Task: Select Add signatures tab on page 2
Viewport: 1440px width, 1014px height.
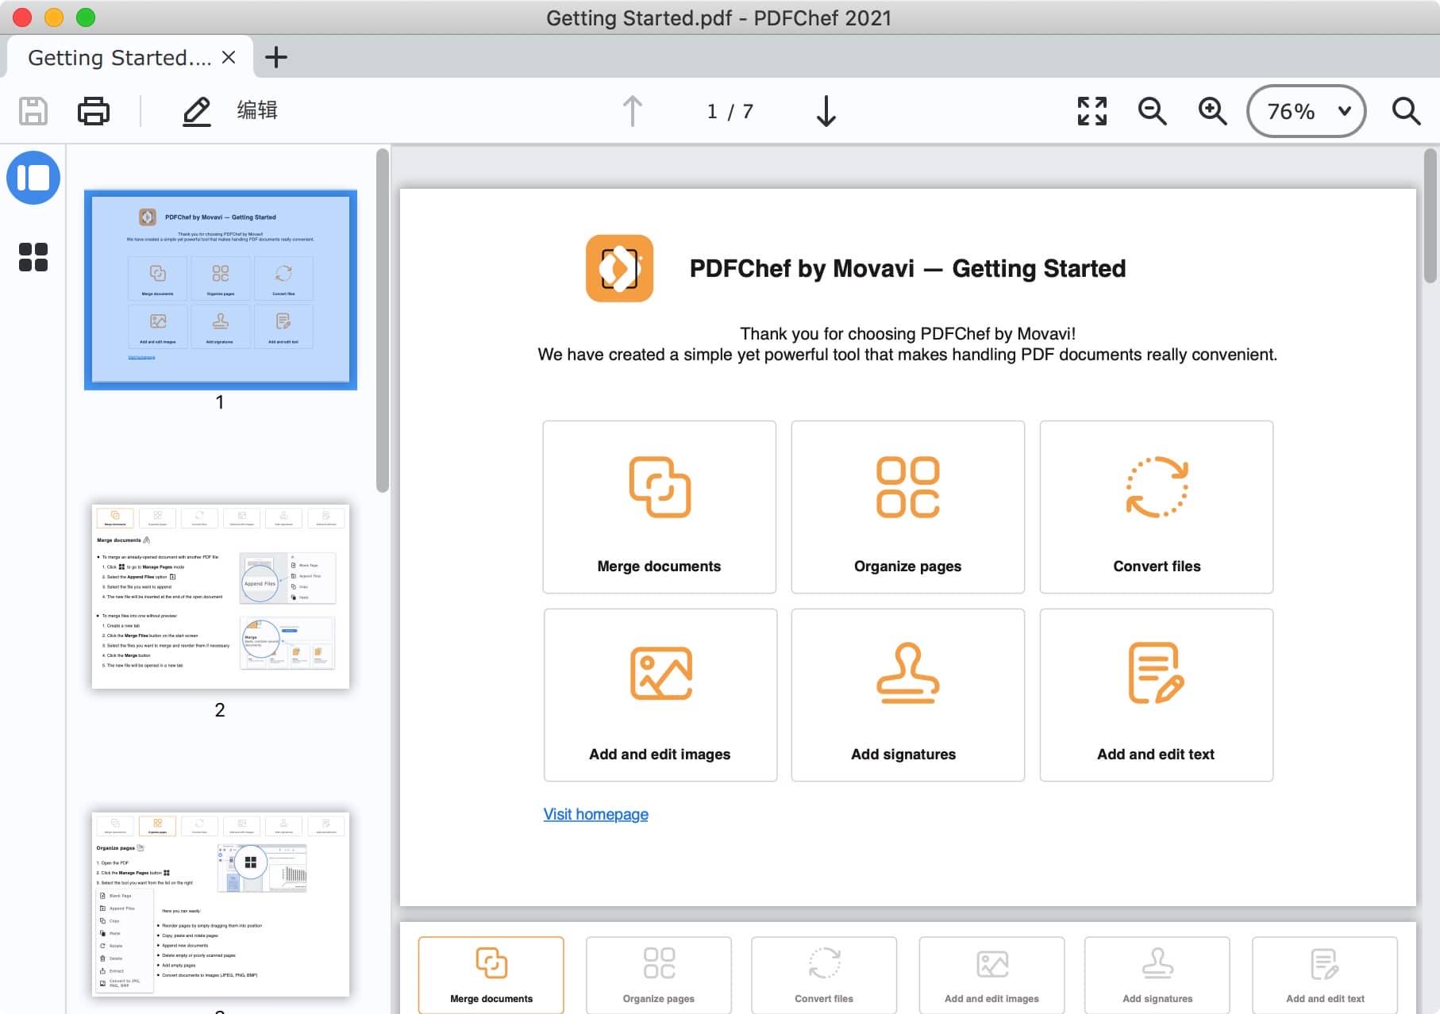Action: click(x=1157, y=975)
